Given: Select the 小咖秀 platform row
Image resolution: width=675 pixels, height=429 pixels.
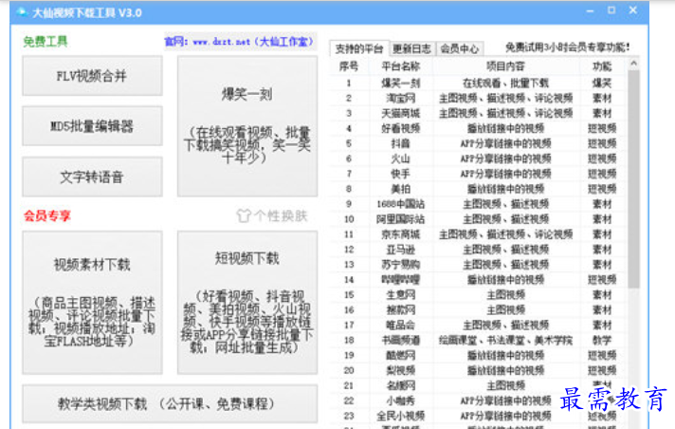Looking at the screenshot, I should pyautogui.click(x=478, y=401).
